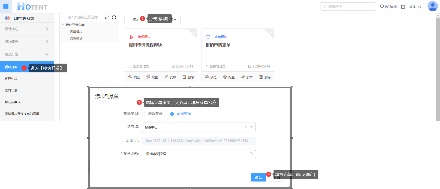The height and width of the screenshot is (189, 440).
Task: Toggle selection checkmark on the 报销申请流程模块 card
Action: click(194, 32)
